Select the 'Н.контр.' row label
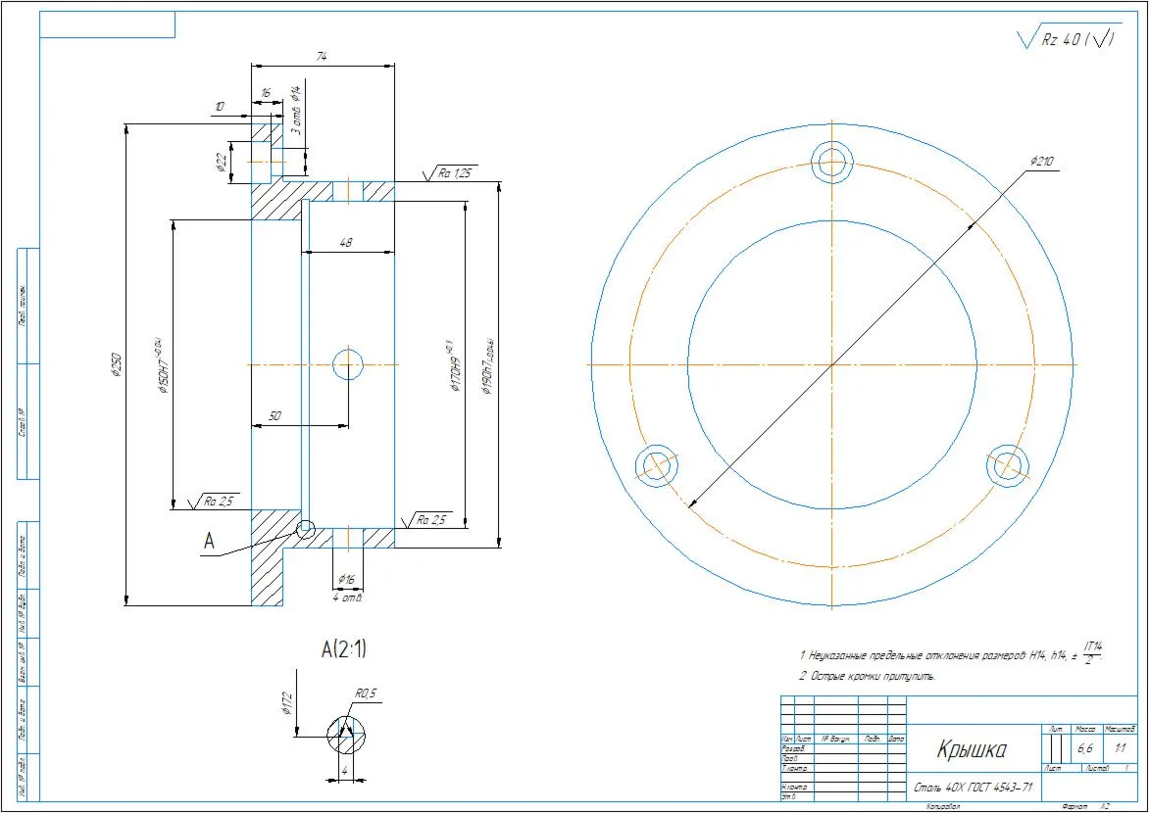The image size is (1149, 813). [x=794, y=788]
